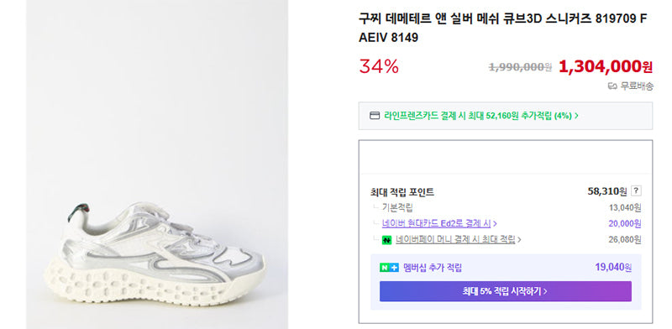Click the 34% discount rate text
Screen dimensions: 672x329
click(379, 66)
